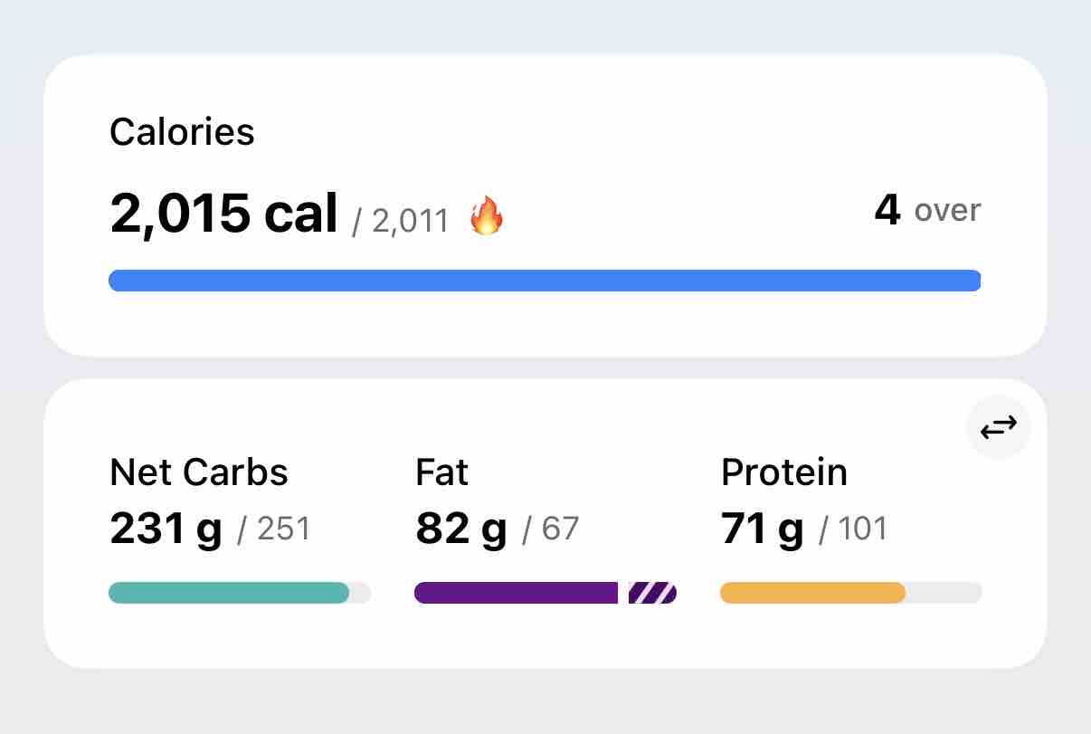
Task: Tap the 231 g carbs value
Action: tap(166, 529)
